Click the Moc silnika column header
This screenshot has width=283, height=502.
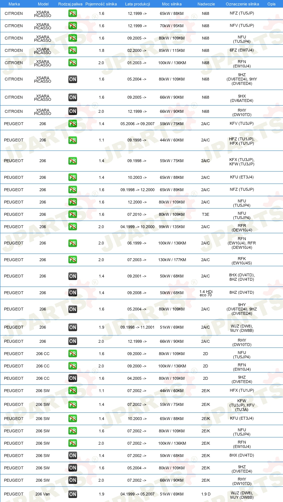tap(172, 4)
